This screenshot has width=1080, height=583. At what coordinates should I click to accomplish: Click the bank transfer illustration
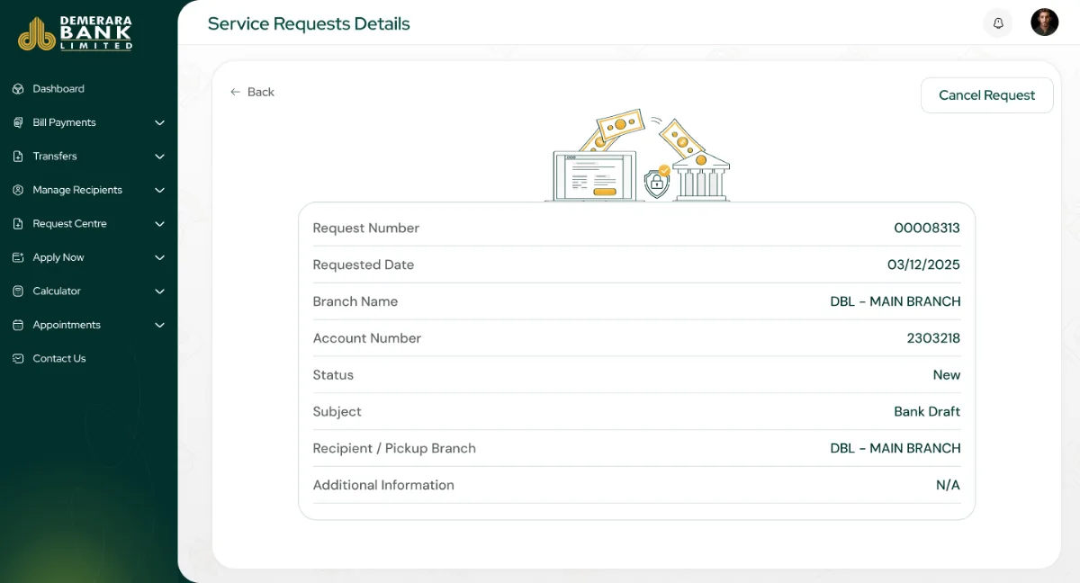pos(637,156)
